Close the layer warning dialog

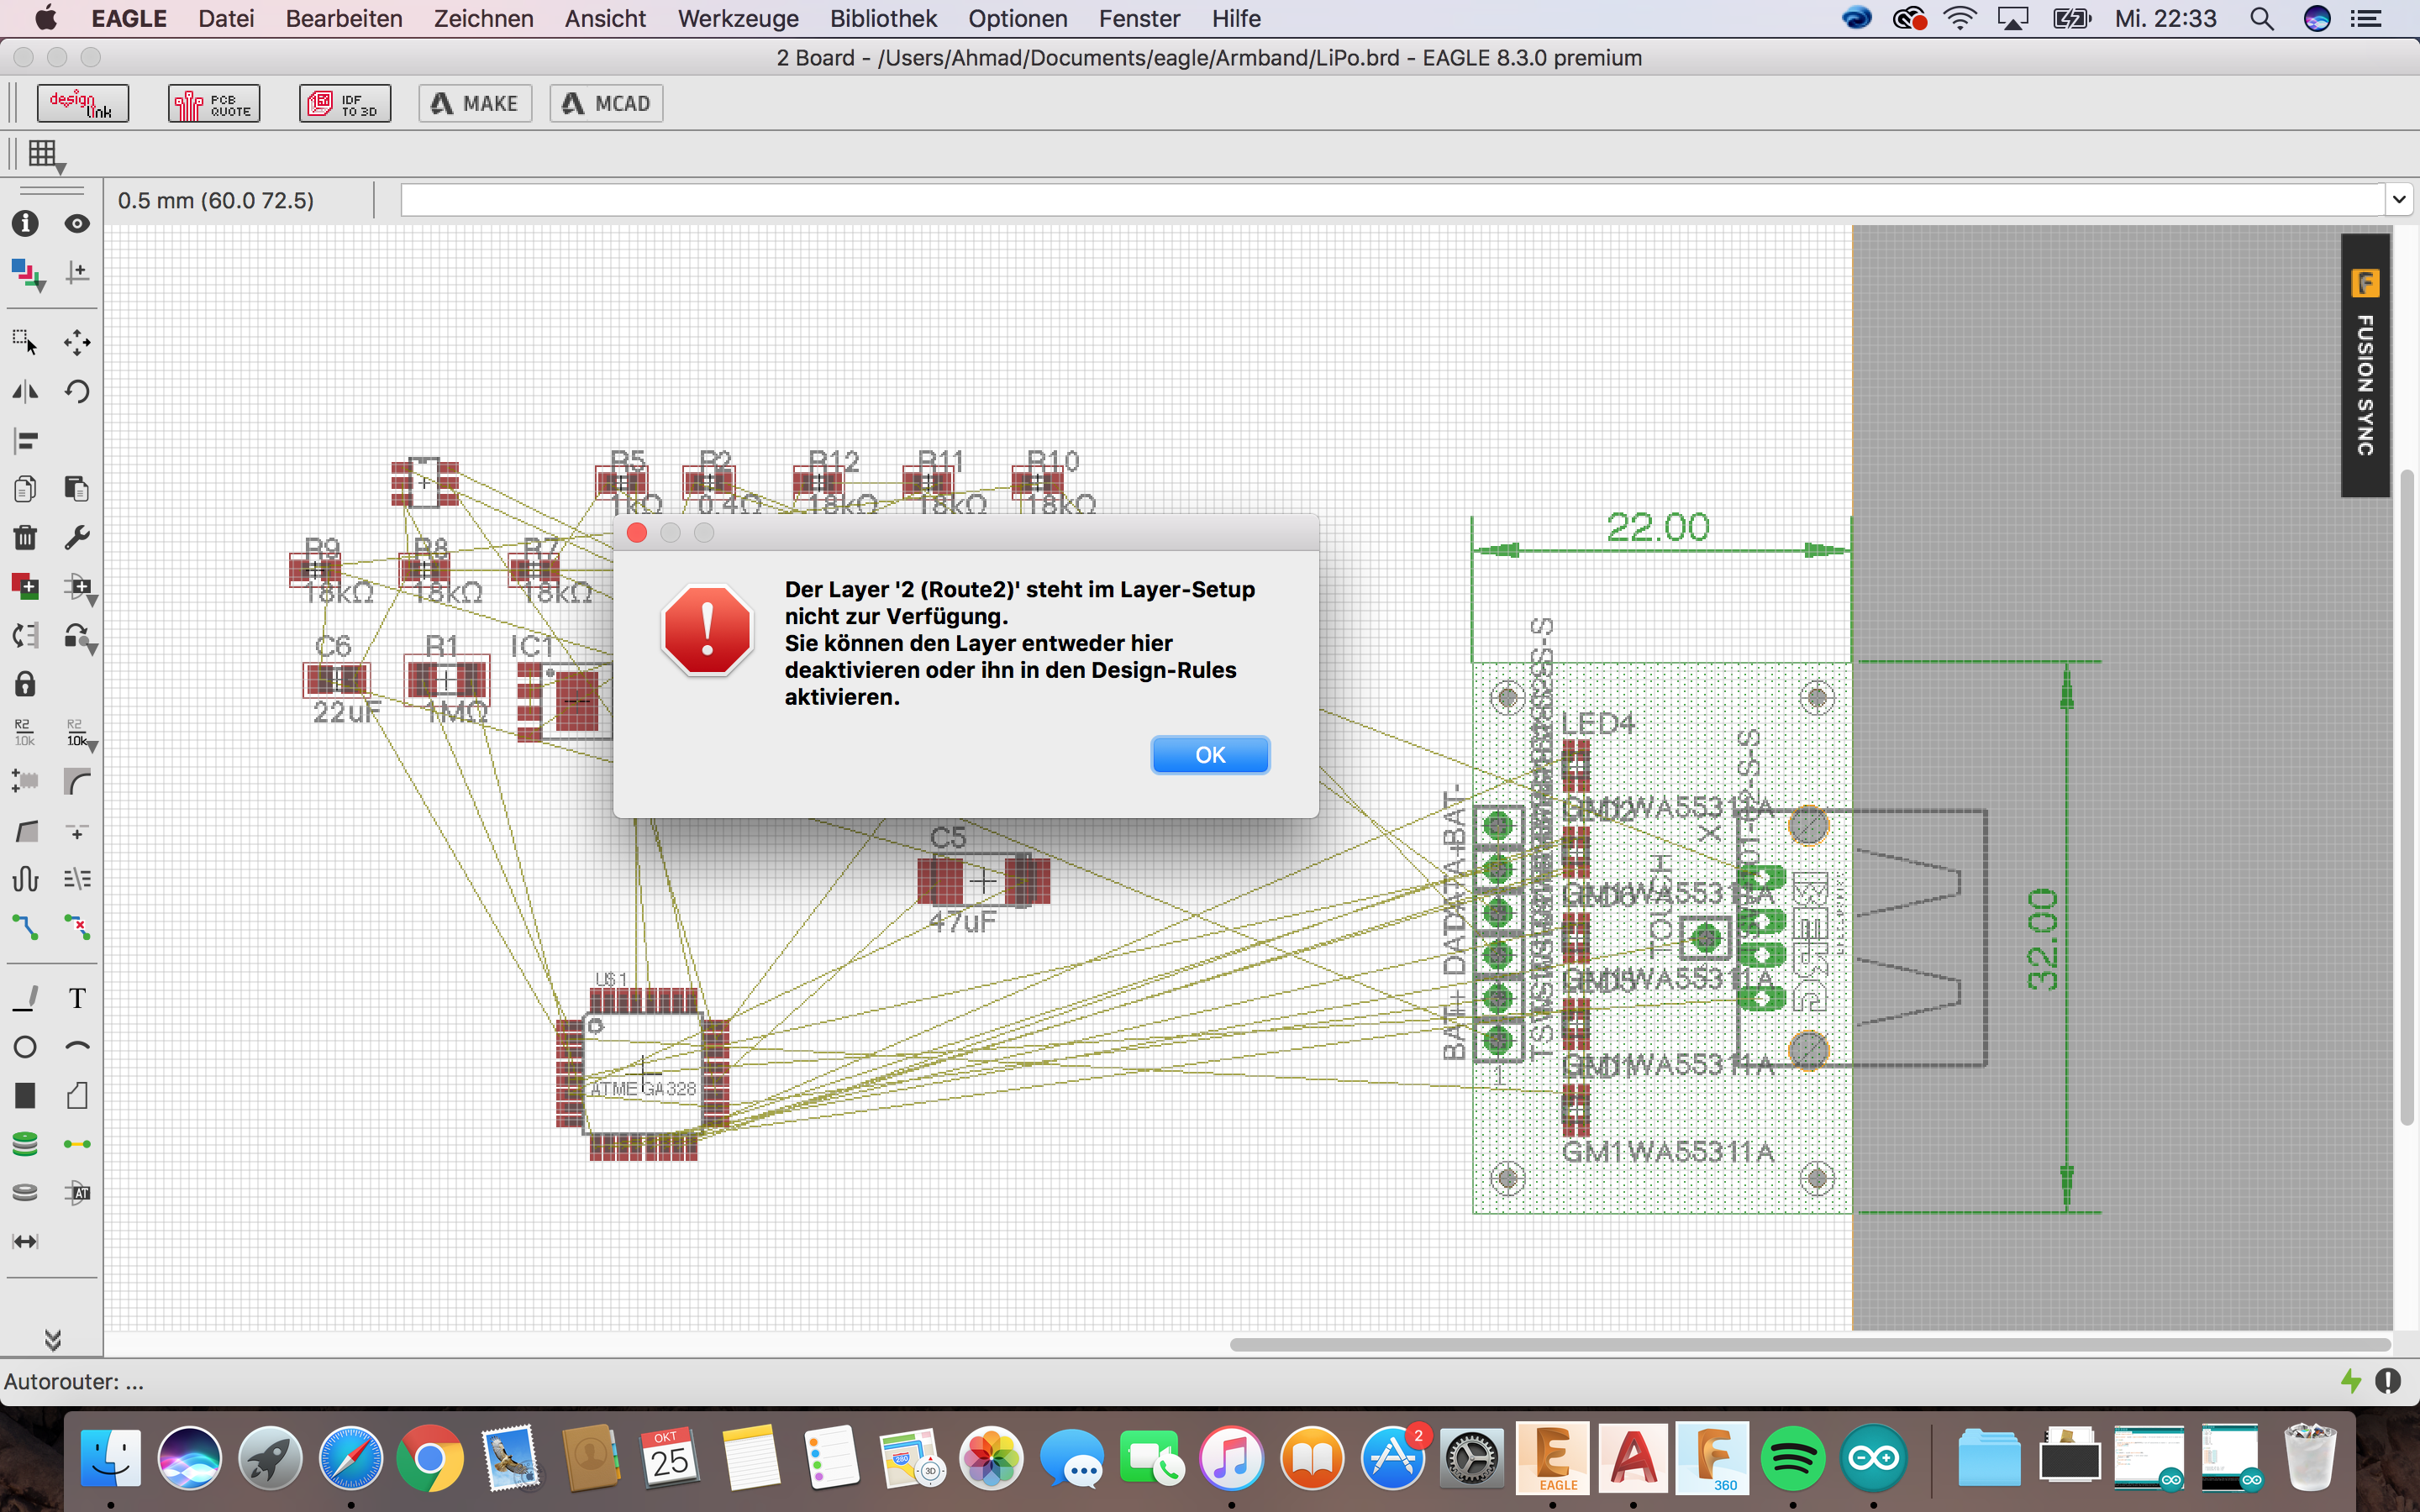click(x=637, y=533)
